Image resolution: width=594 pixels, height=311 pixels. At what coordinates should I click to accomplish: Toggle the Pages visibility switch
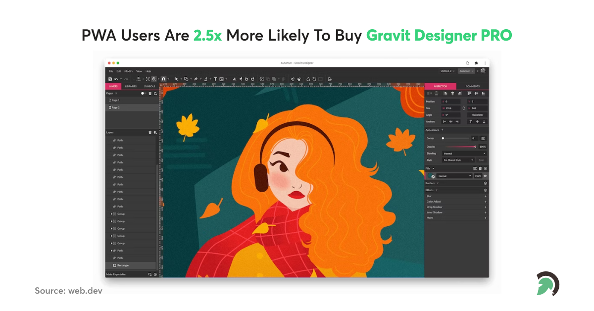143,93
